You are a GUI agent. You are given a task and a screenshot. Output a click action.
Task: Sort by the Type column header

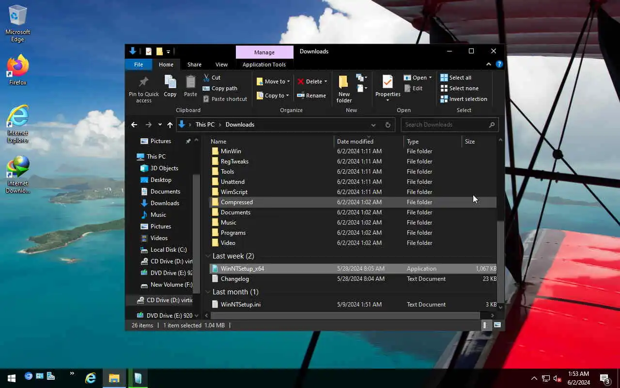pyautogui.click(x=433, y=141)
